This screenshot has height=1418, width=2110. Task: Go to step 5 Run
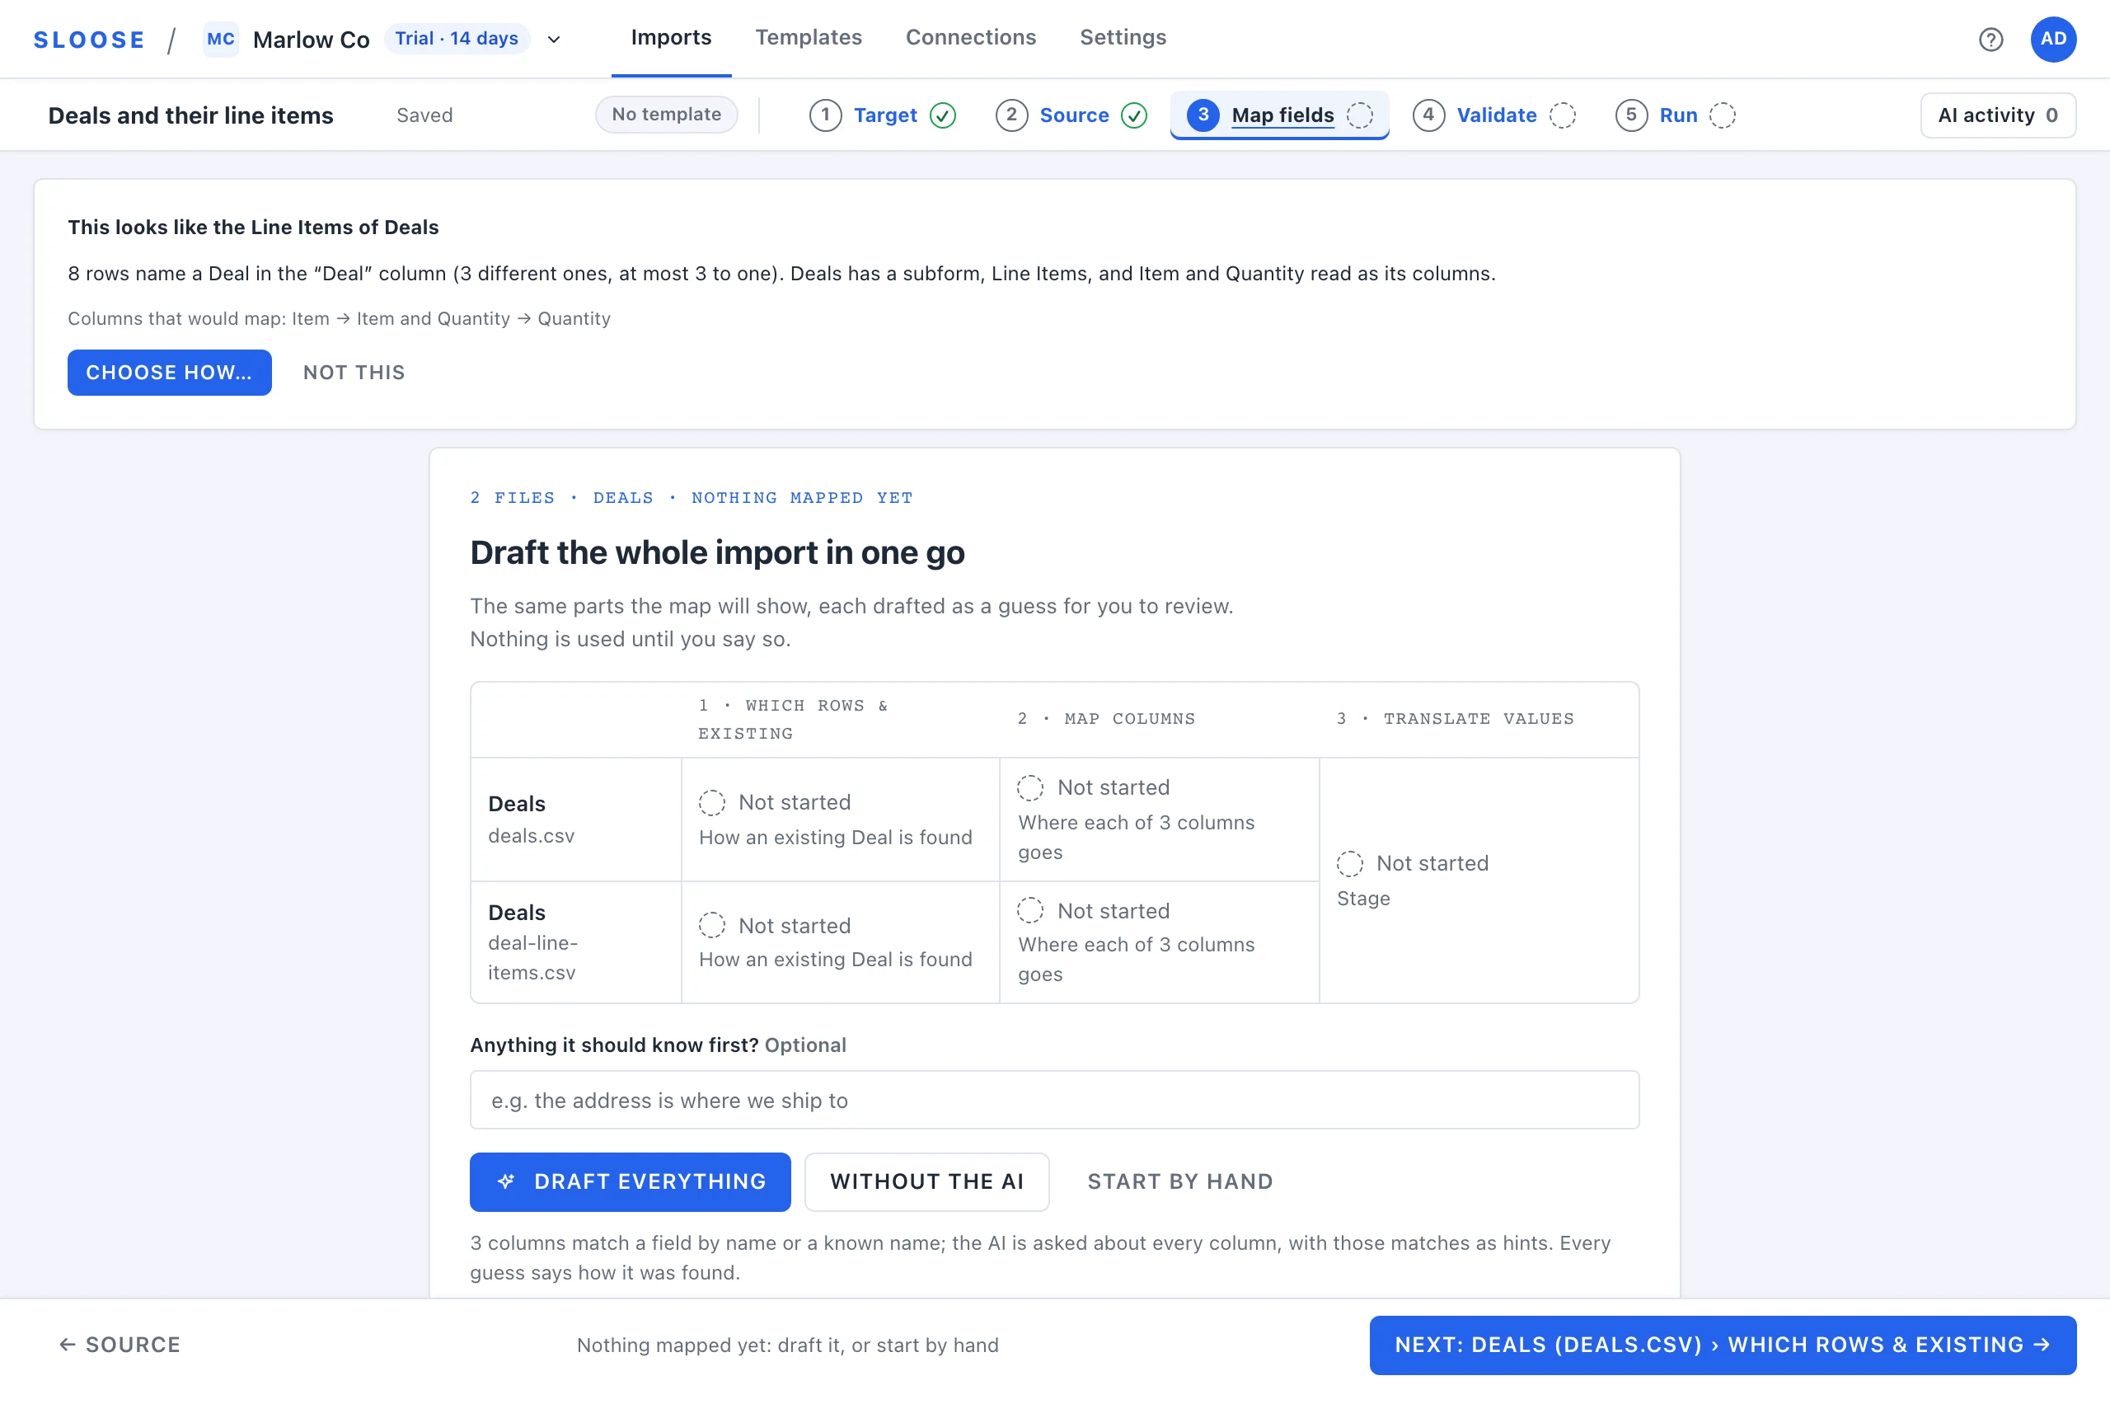1675,115
